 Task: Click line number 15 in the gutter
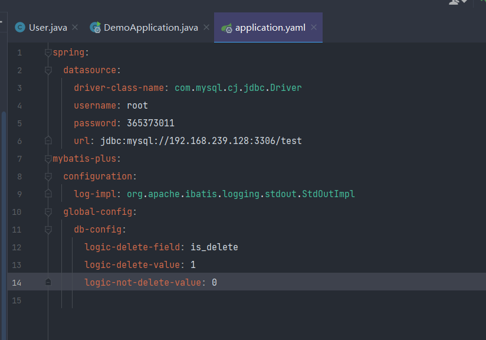(x=17, y=300)
